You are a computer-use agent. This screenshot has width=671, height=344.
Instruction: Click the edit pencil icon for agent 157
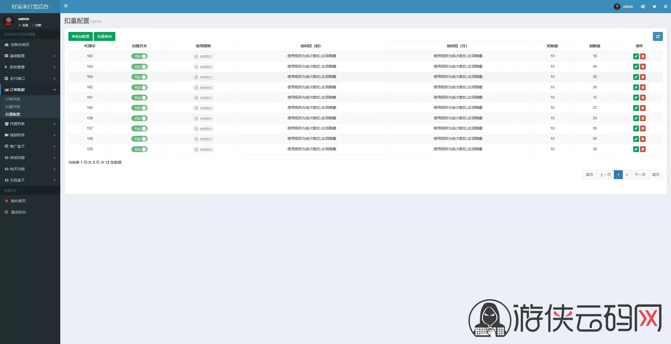(x=636, y=128)
